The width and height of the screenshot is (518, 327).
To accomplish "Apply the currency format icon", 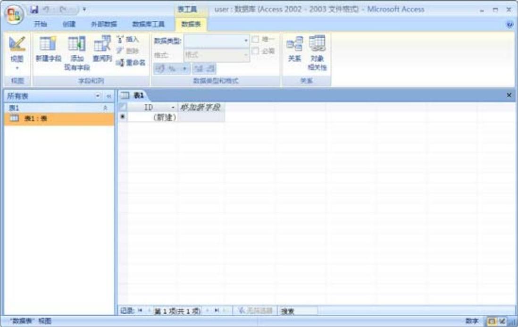I will click(x=160, y=69).
